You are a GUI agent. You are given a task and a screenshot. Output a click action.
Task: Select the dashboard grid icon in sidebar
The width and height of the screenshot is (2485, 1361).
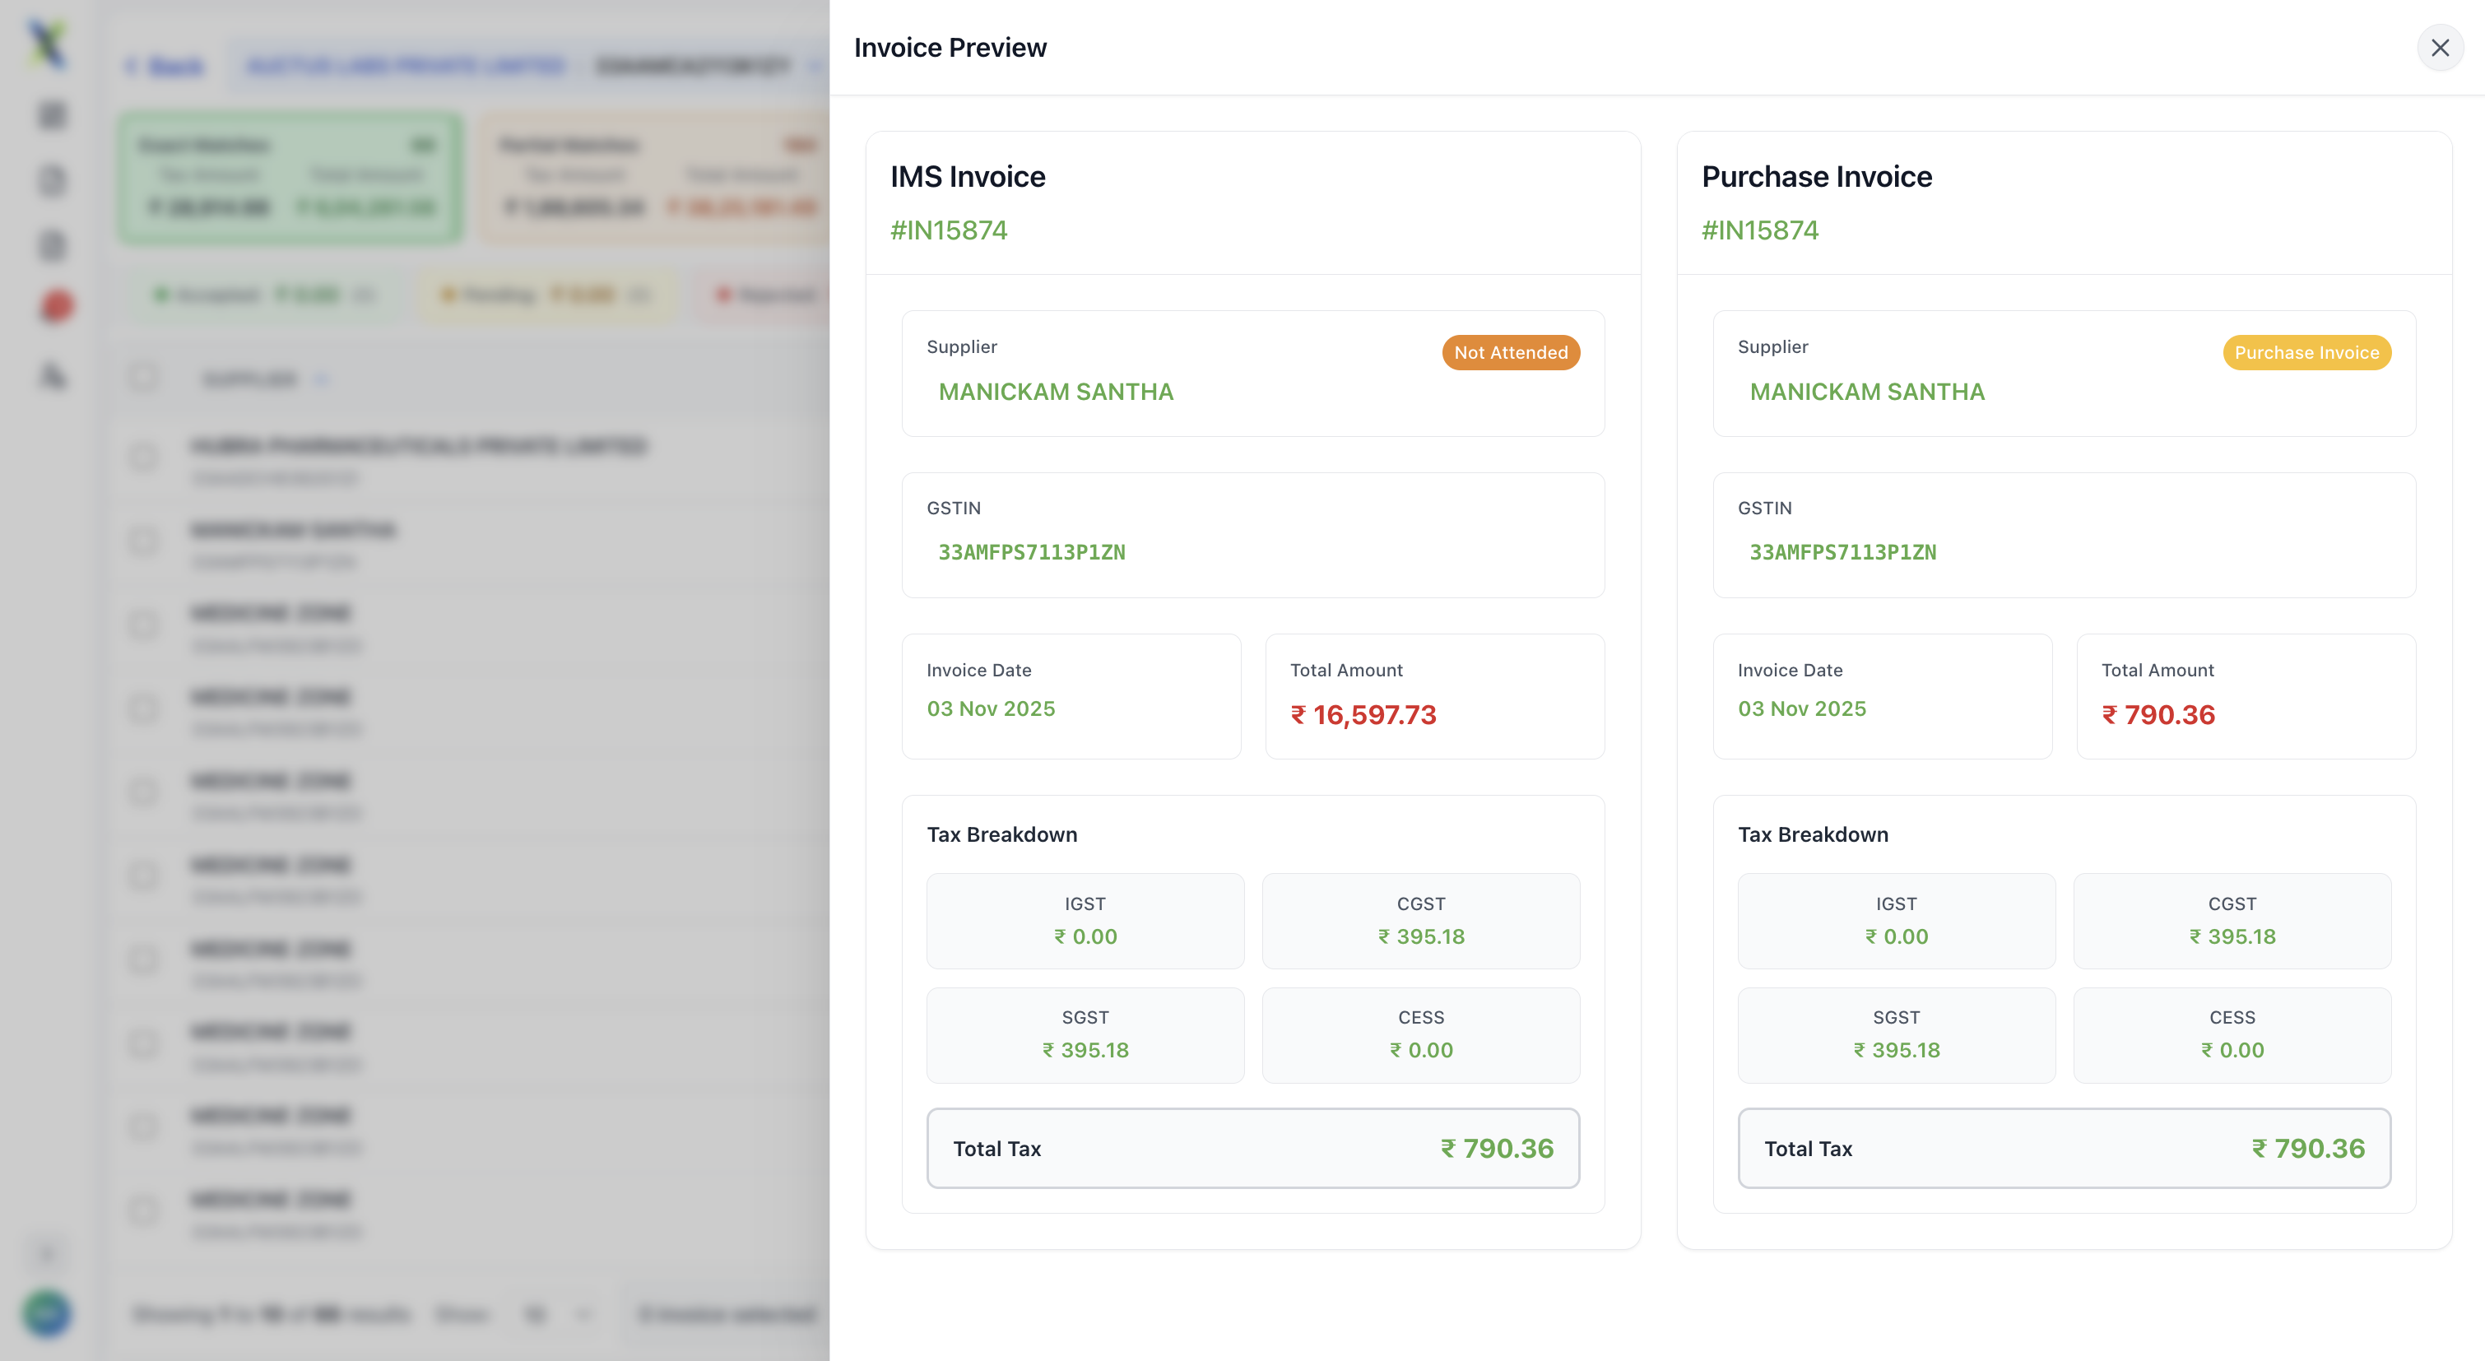point(50,114)
